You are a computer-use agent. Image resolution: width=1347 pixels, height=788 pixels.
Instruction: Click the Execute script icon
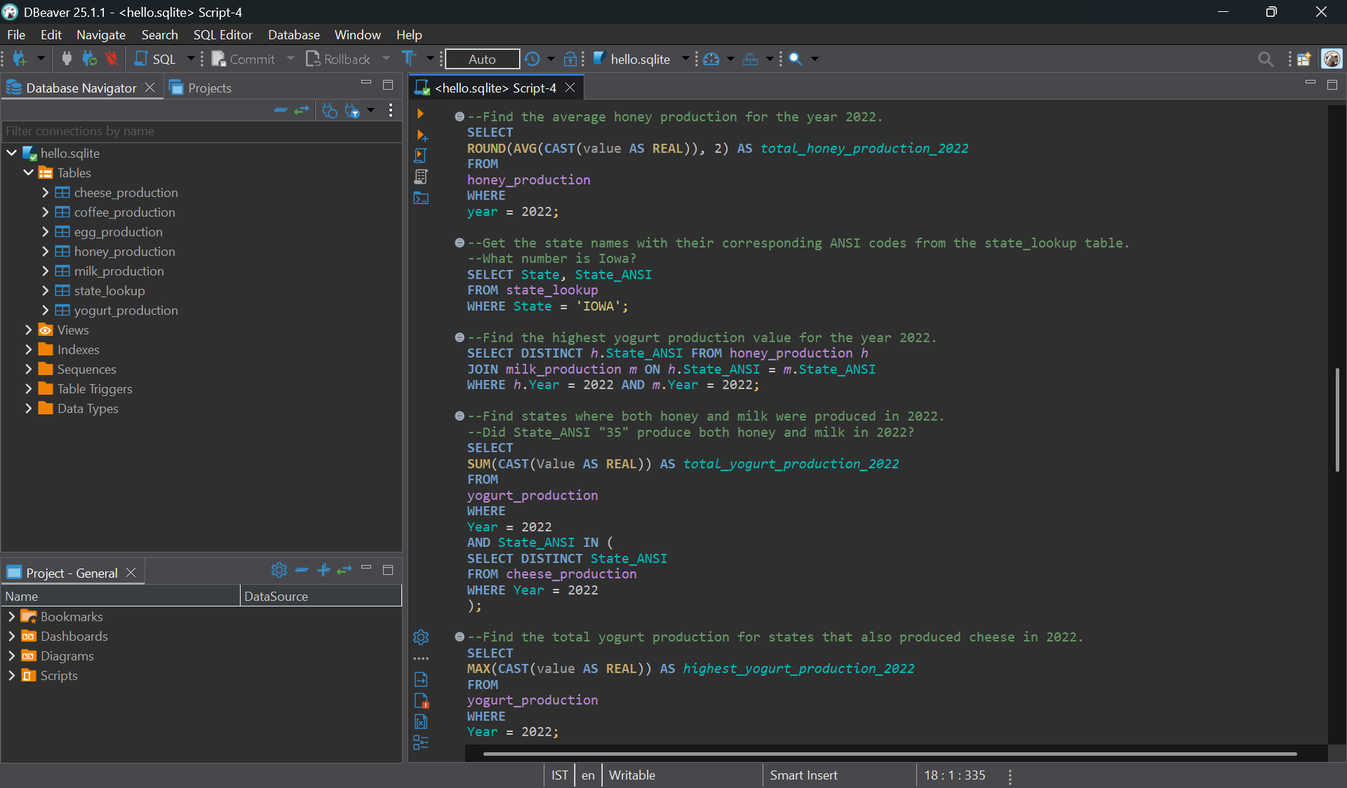click(x=420, y=156)
